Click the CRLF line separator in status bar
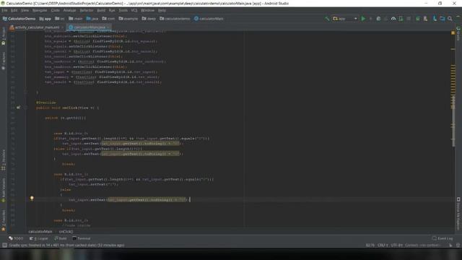The height and width of the screenshot is (260, 462). point(383,246)
